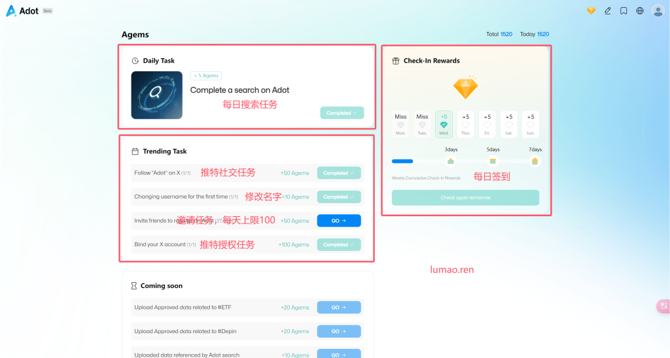This screenshot has width=670, height=358.
Task: Click the 7days reward gift marker
Action: pos(535,161)
